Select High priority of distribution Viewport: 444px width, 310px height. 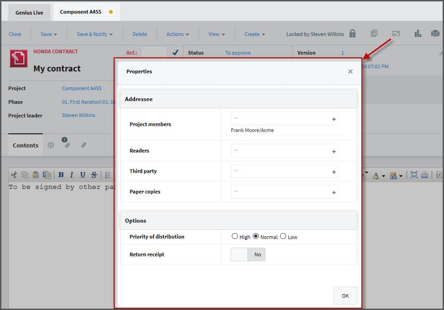235,236
